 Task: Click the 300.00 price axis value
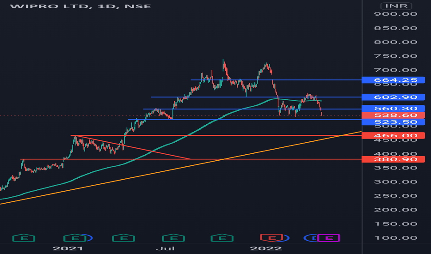click(x=395, y=182)
